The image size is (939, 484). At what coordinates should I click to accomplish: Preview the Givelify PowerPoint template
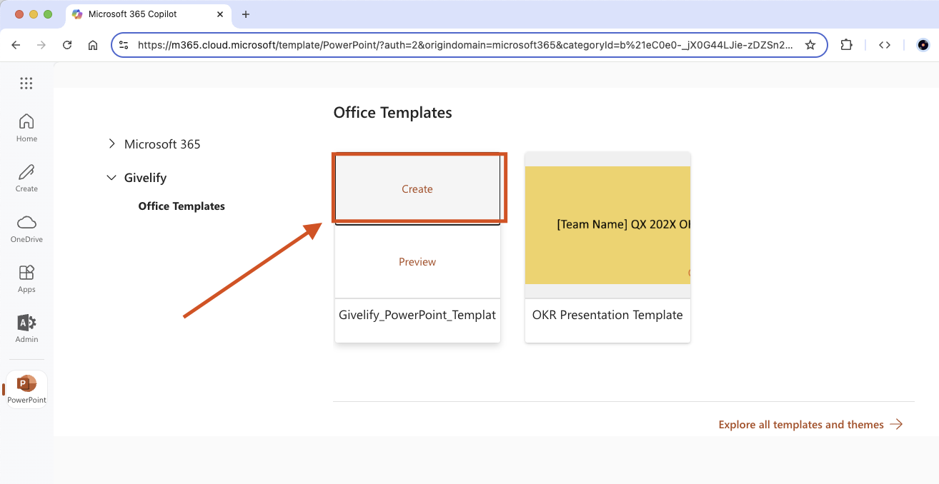coord(417,262)
